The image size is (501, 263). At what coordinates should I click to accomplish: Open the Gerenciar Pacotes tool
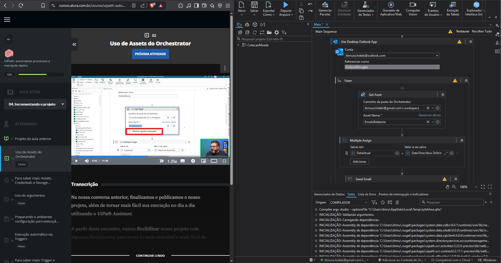coord(325,9)
